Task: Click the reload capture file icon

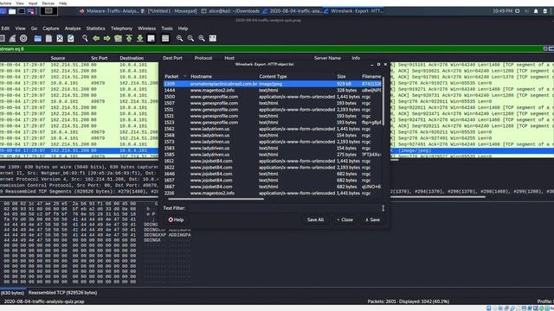Action: tap(71, 38)
